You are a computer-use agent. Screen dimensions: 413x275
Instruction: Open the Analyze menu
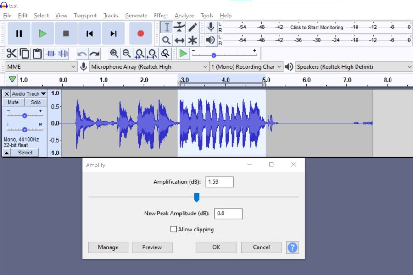184,16
